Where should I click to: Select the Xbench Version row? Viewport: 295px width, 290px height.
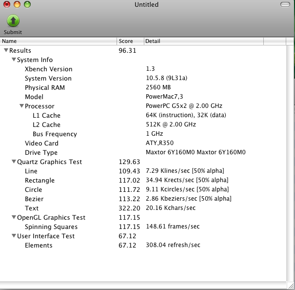[143, 69]
